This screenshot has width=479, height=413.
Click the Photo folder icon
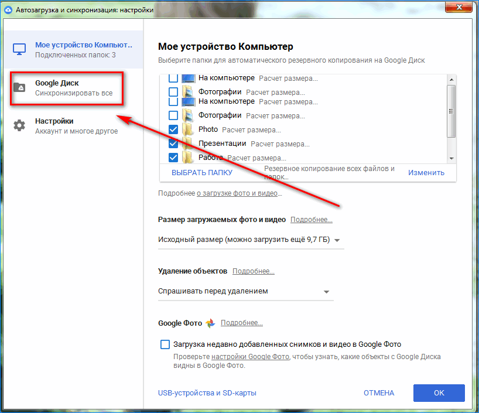[x=187, y=129]
